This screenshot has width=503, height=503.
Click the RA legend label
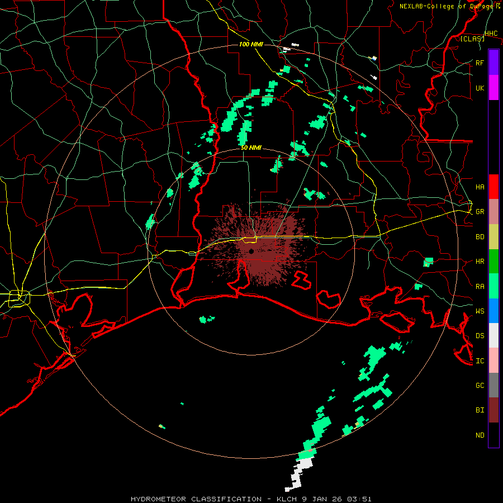pos(480,286)
